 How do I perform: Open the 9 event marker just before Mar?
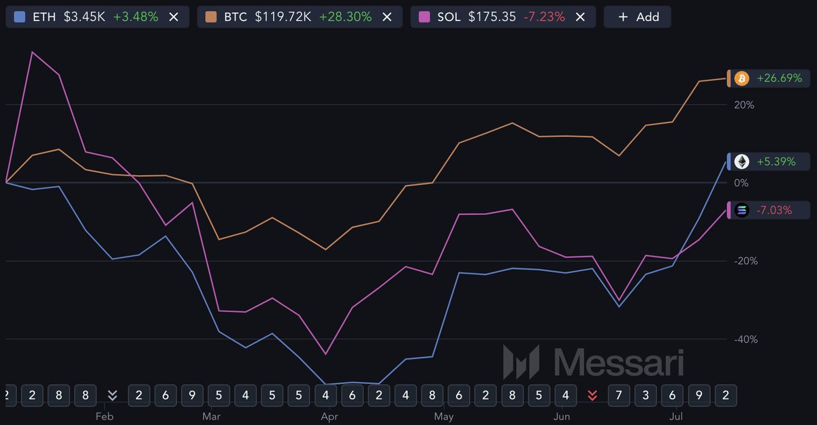click(192, 395)
